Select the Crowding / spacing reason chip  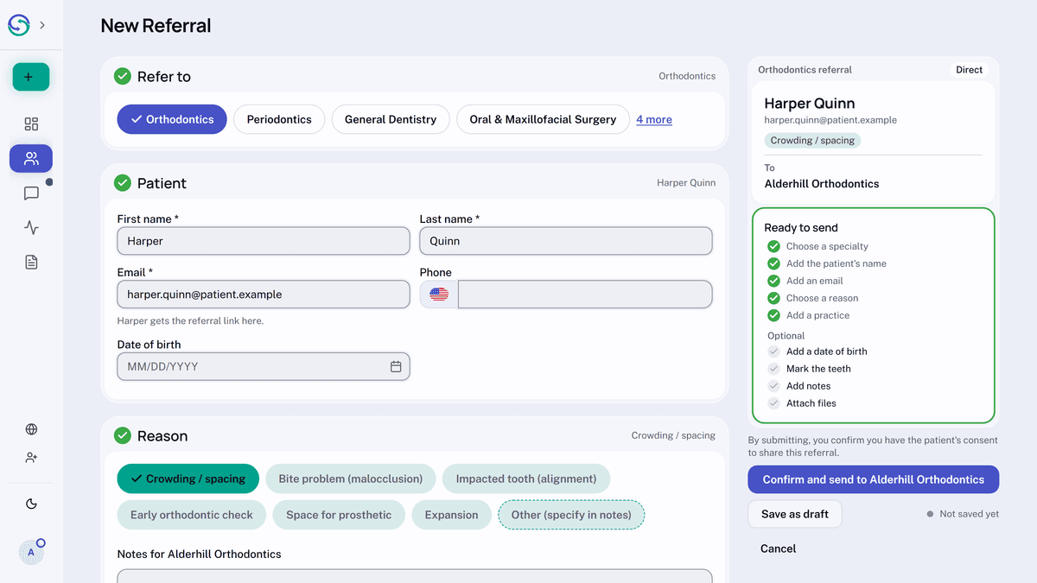tap(188, 478)
